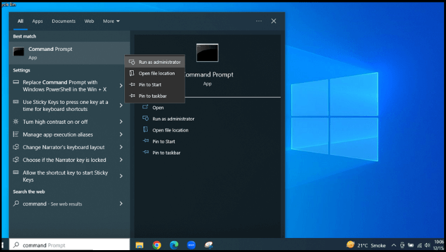Viewport: 446px width, 252px height.
Task: Click Narrator icon next to keyboard layout setting
Action: [x=16, y=147]
